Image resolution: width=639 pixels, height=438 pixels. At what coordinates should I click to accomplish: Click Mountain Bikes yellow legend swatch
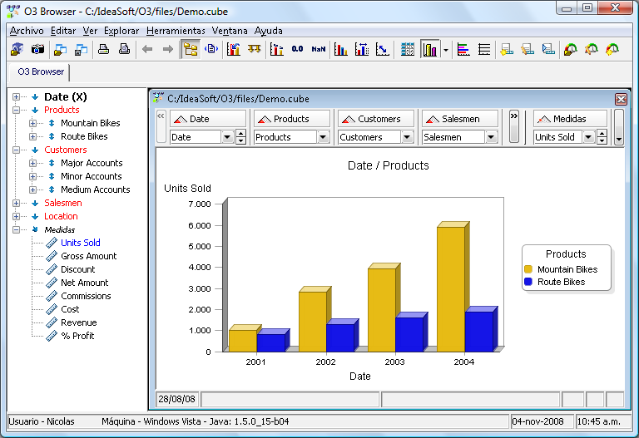pyautogui.click(x=528, y=269)
